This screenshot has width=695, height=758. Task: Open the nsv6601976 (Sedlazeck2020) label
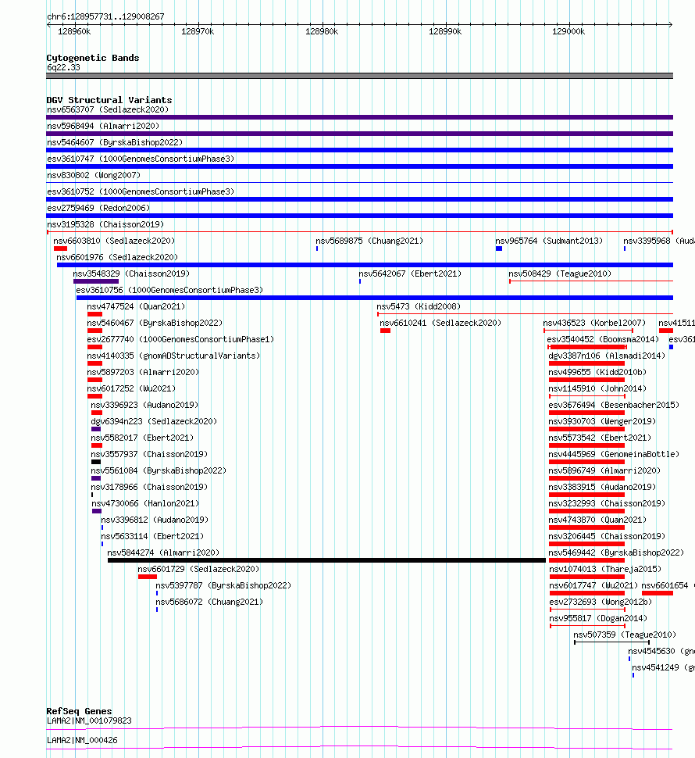click(x=117, y=258)
